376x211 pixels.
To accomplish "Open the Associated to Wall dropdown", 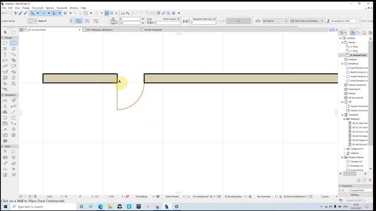I will [x=343, y=21].
